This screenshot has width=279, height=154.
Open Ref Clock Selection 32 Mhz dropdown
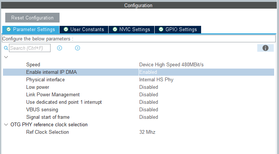[147, 132]
